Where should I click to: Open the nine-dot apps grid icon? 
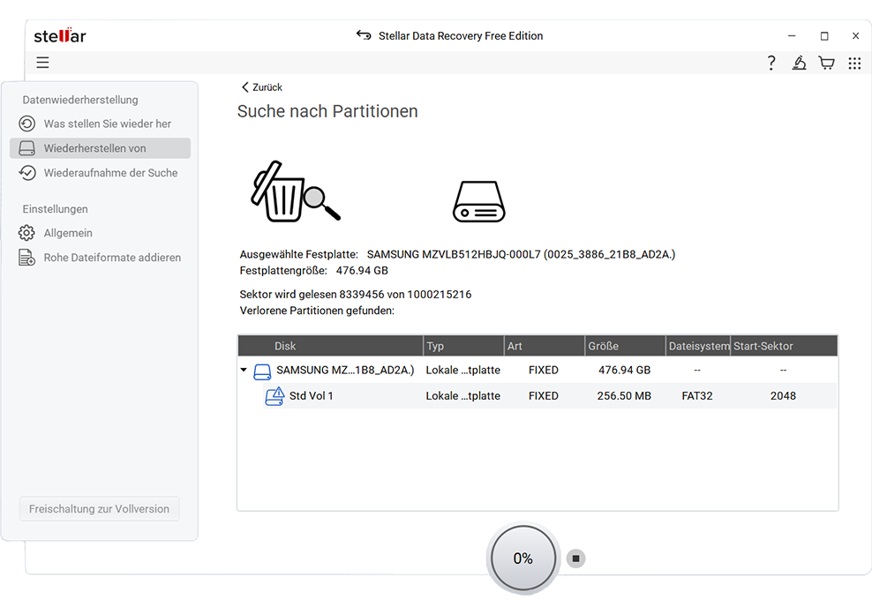pyautogui.click(x=854, y=63)
